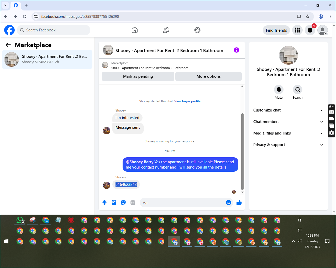Click the $800 Apartment For Rent listing text
This screenshot has width=336, height=268.
coord(150,68)
